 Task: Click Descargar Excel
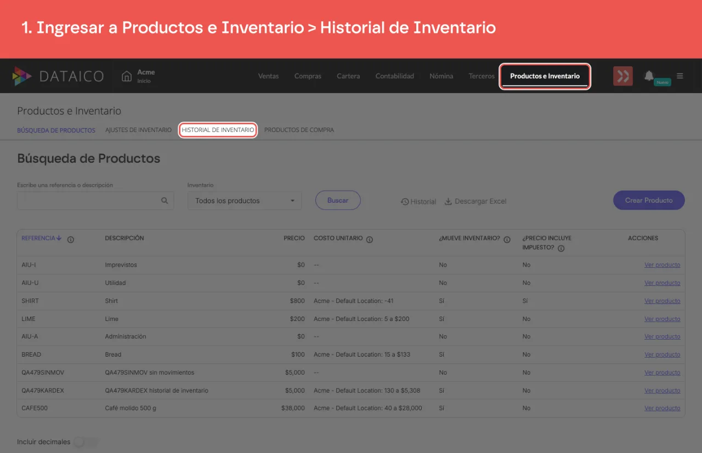click(x=475, y=202)
